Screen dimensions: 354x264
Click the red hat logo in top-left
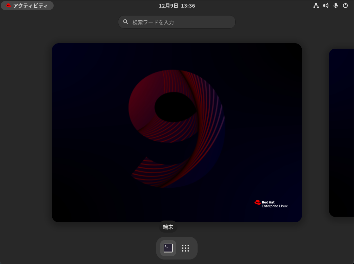click(x=9, y=6)
